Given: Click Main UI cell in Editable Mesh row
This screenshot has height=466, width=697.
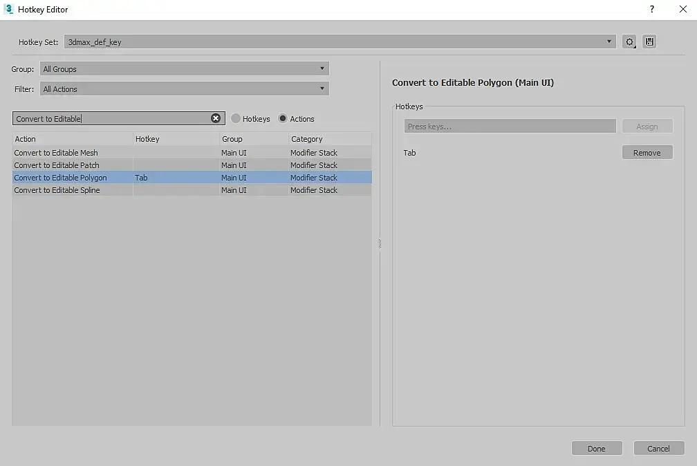Looking at the screenshot, I should point(254,153).
